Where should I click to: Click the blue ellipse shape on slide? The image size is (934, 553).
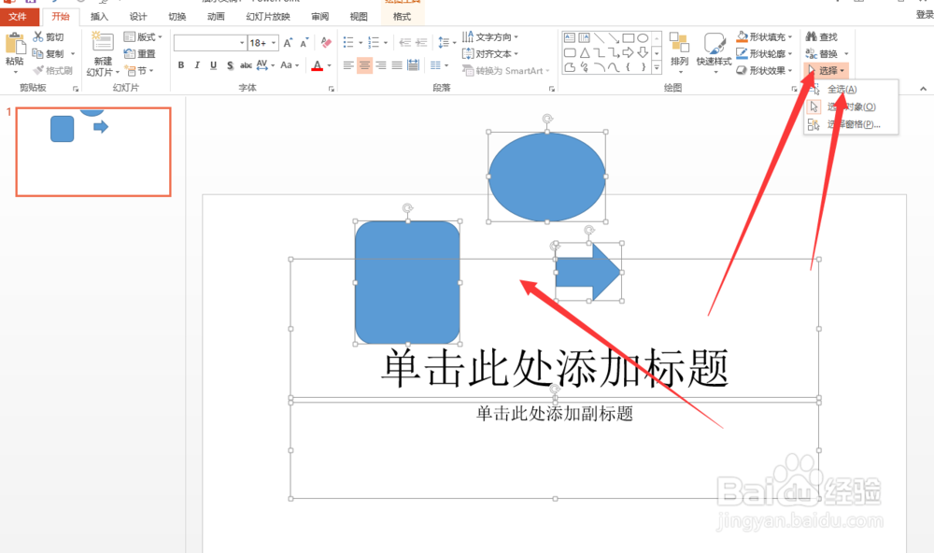(546, 177)
